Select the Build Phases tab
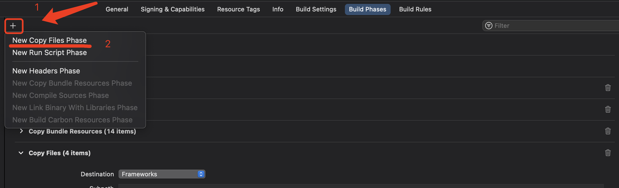 pyautogui.click(x=368, y=9)
